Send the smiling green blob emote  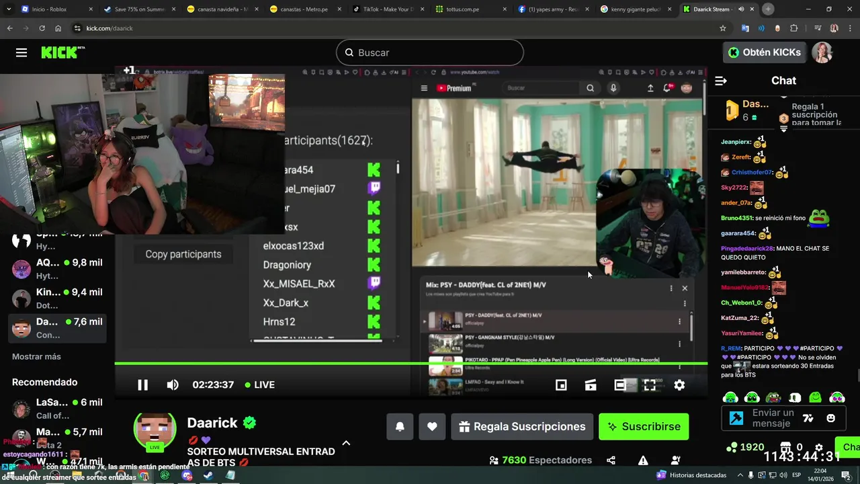point(815,397)
